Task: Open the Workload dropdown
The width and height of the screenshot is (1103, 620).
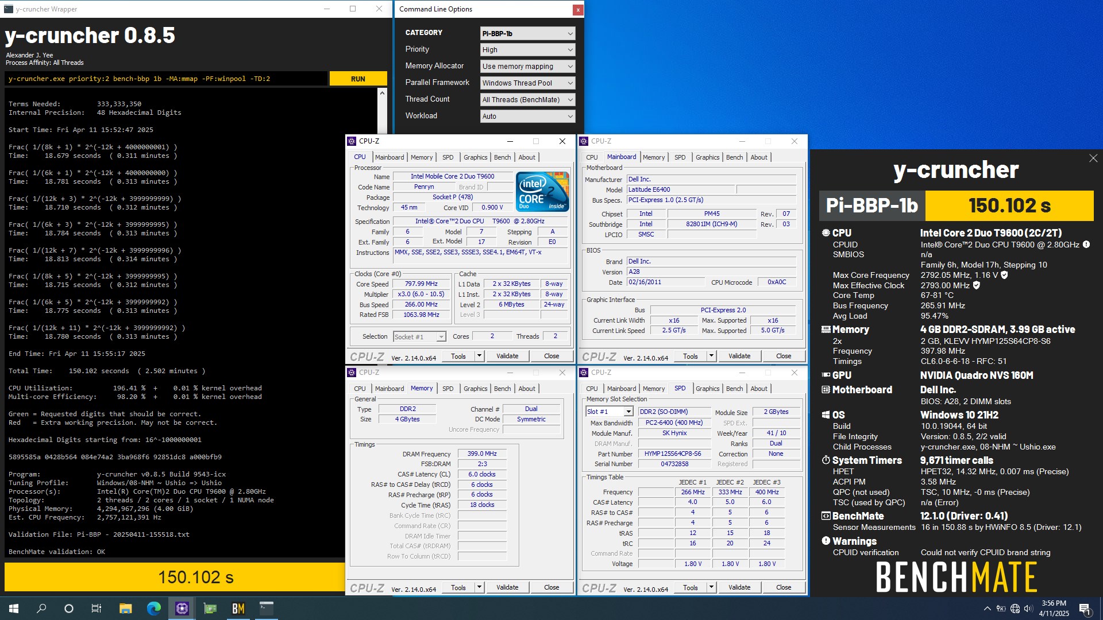Action: 527,117
